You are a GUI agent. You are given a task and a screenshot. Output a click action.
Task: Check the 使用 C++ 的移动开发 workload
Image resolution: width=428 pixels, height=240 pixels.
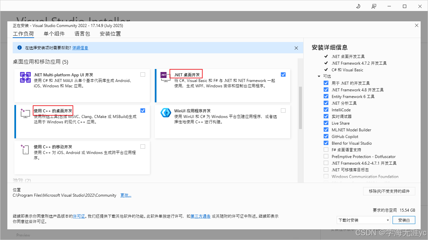coord(143,147)
